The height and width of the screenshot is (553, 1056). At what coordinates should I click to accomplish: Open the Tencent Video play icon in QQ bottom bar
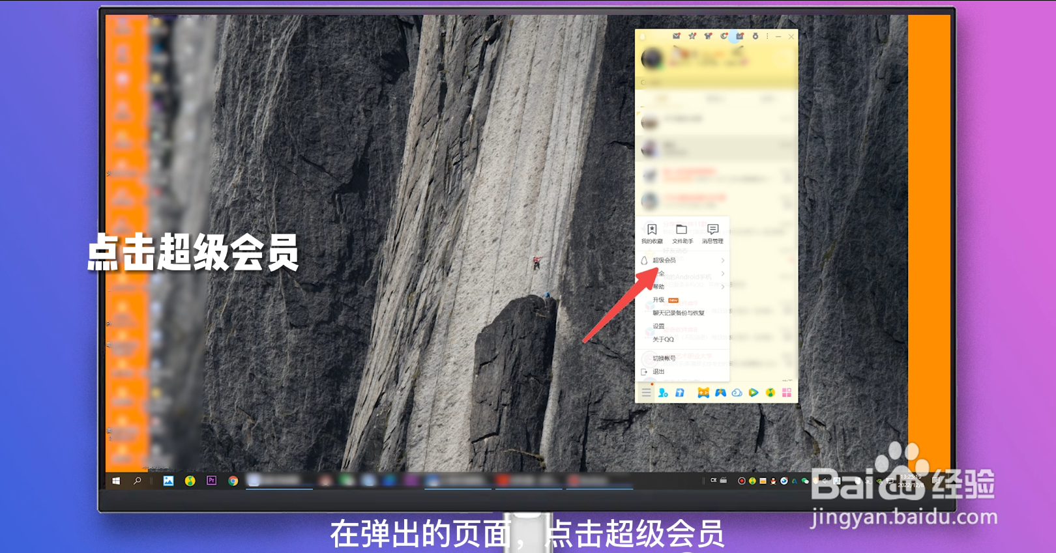[754, 392]
